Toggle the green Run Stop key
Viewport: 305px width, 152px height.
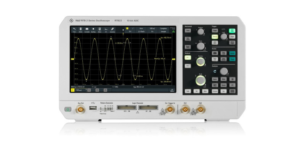232,31
